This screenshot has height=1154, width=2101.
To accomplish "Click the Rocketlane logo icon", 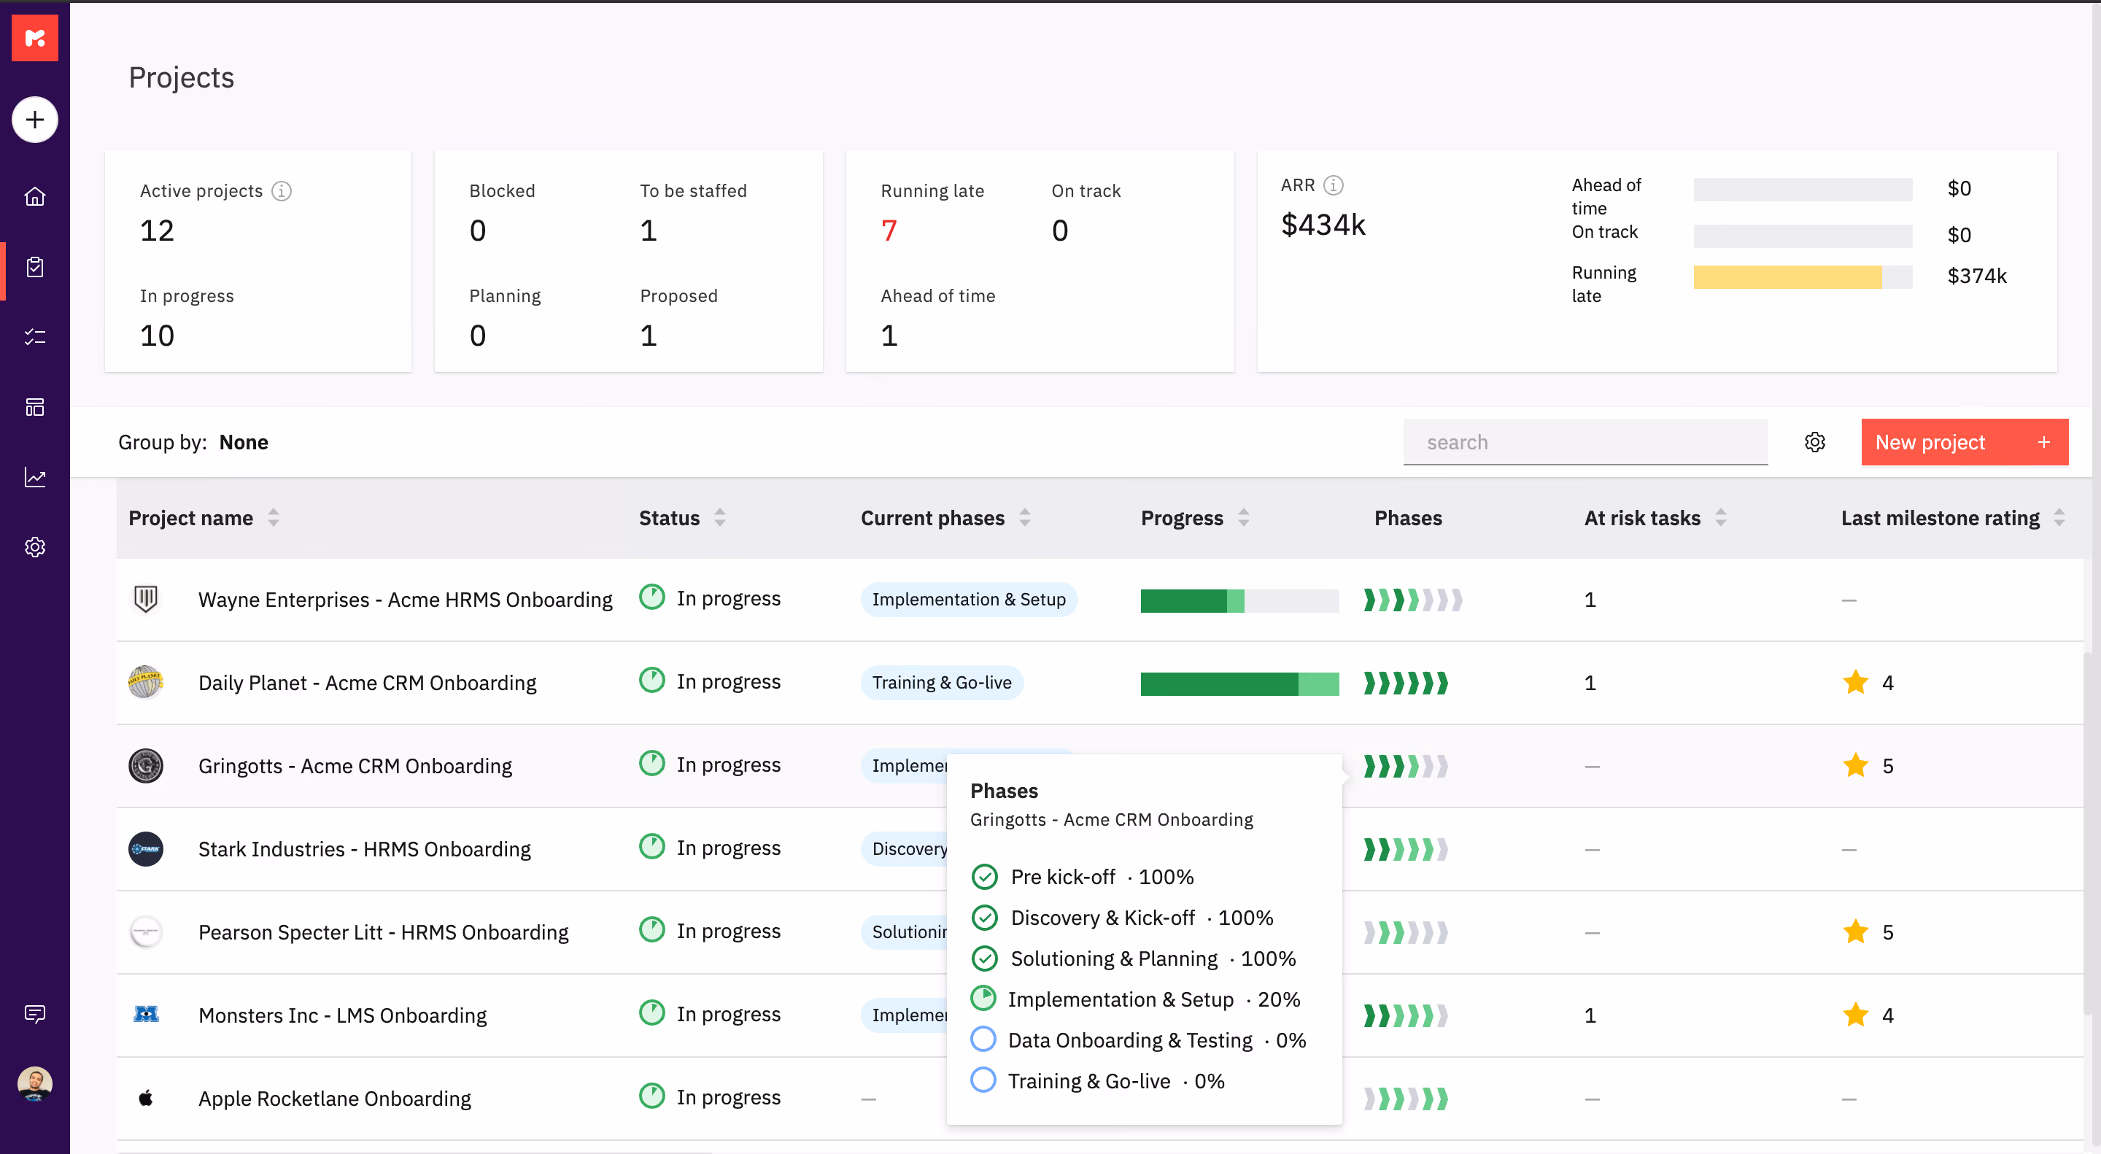I will [x=35, y=37].
